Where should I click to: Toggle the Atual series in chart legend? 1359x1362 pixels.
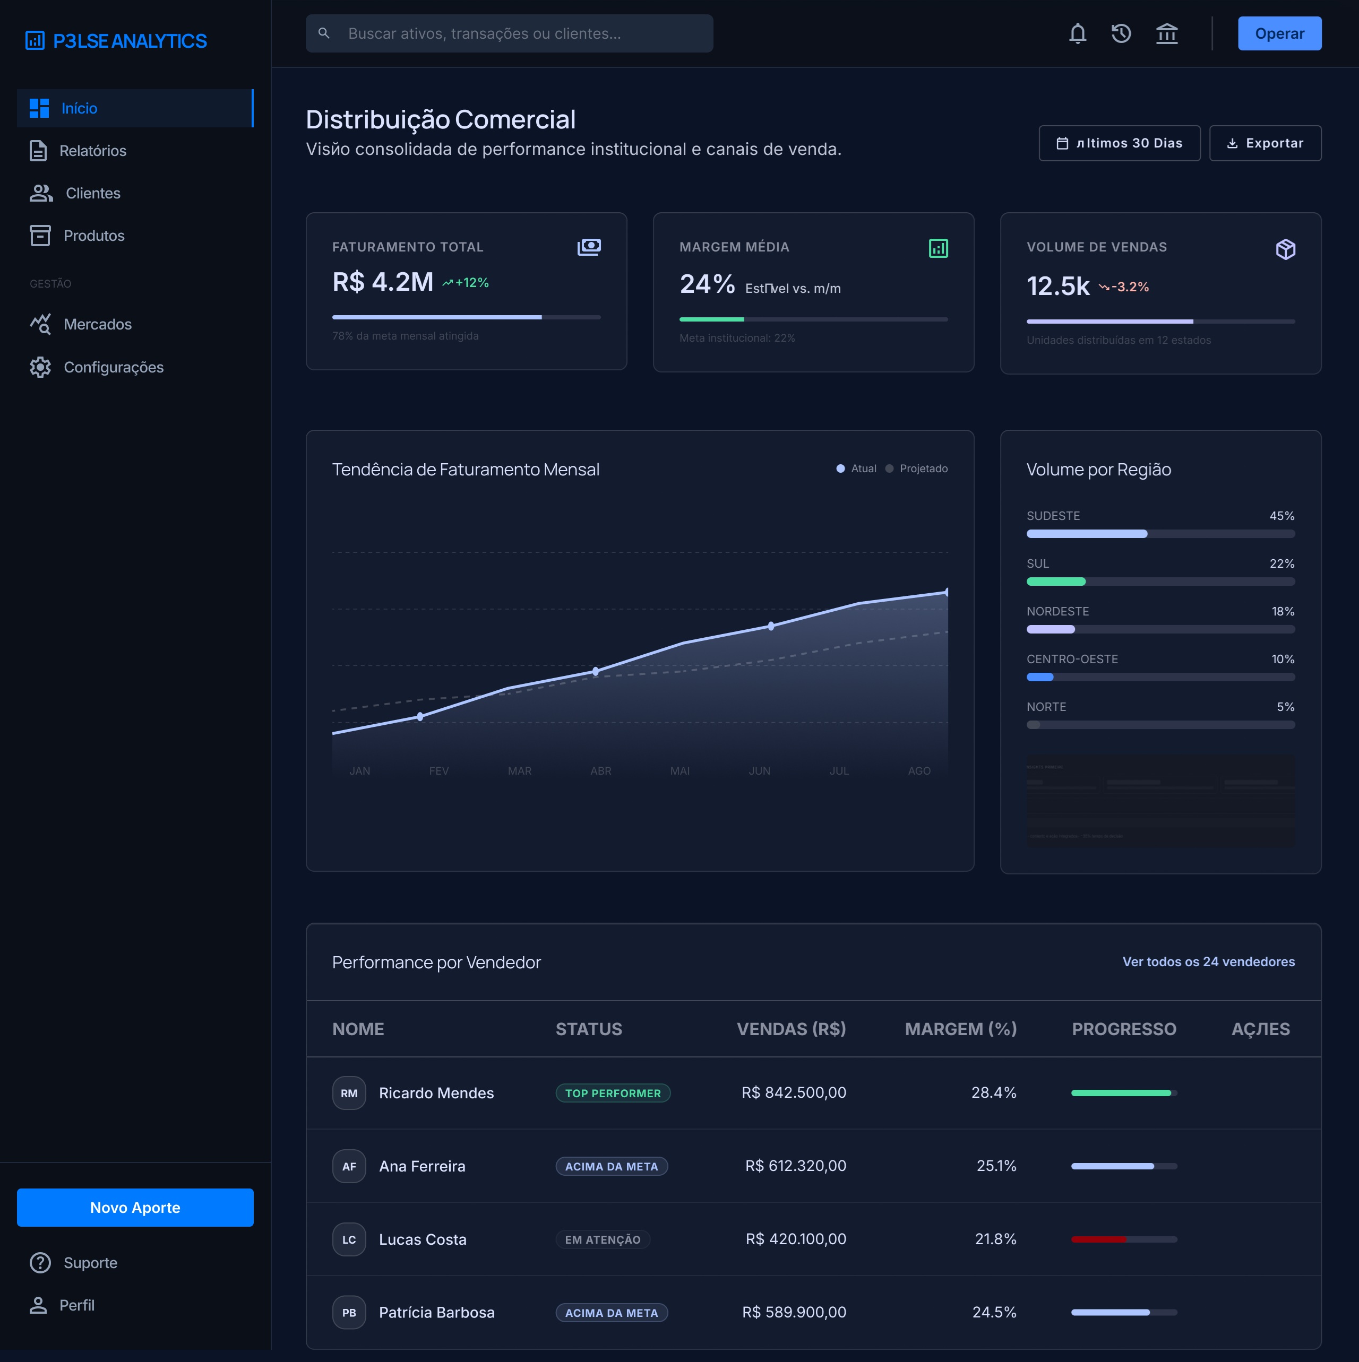(856, 469)
